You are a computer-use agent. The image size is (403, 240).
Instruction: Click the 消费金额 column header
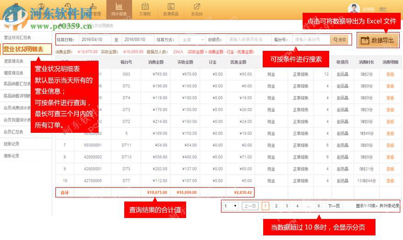pos(156,62)
